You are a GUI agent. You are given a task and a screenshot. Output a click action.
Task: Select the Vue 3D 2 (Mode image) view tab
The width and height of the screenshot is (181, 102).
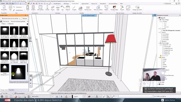89,15
